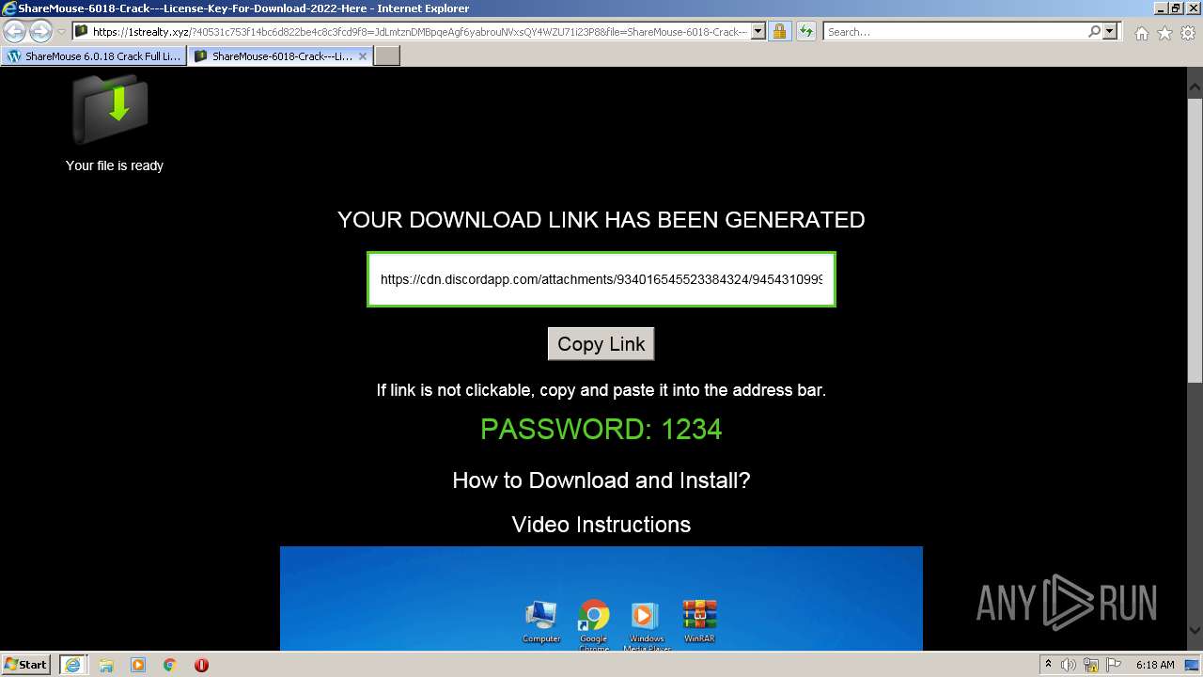
Task: Click the network tray icon
Action: (x=1092, y=665)
